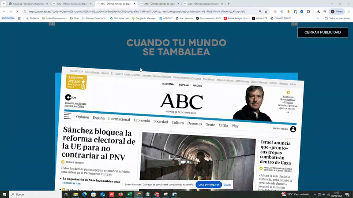Screen dimensions: 353x198
Task: Open Qlik Sense Hub bookmark
Action: 119,18
